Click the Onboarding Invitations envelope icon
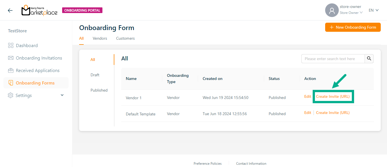 pos(11,58)
